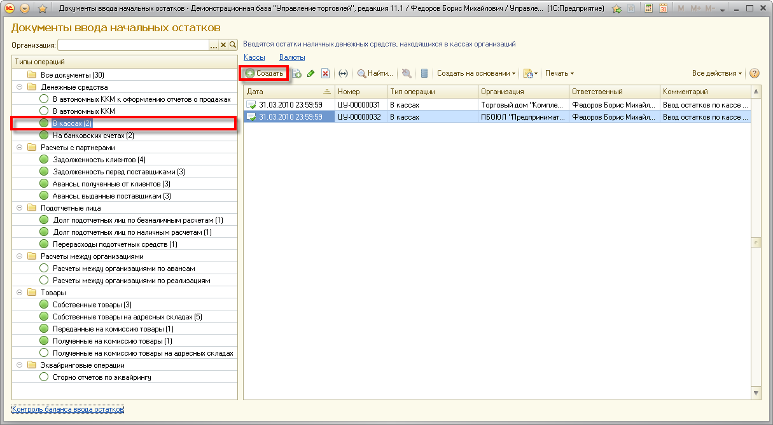The width and height of the screenshot is (773, 425).
Task: Click the Номер column header
Action: click(361, 92)
